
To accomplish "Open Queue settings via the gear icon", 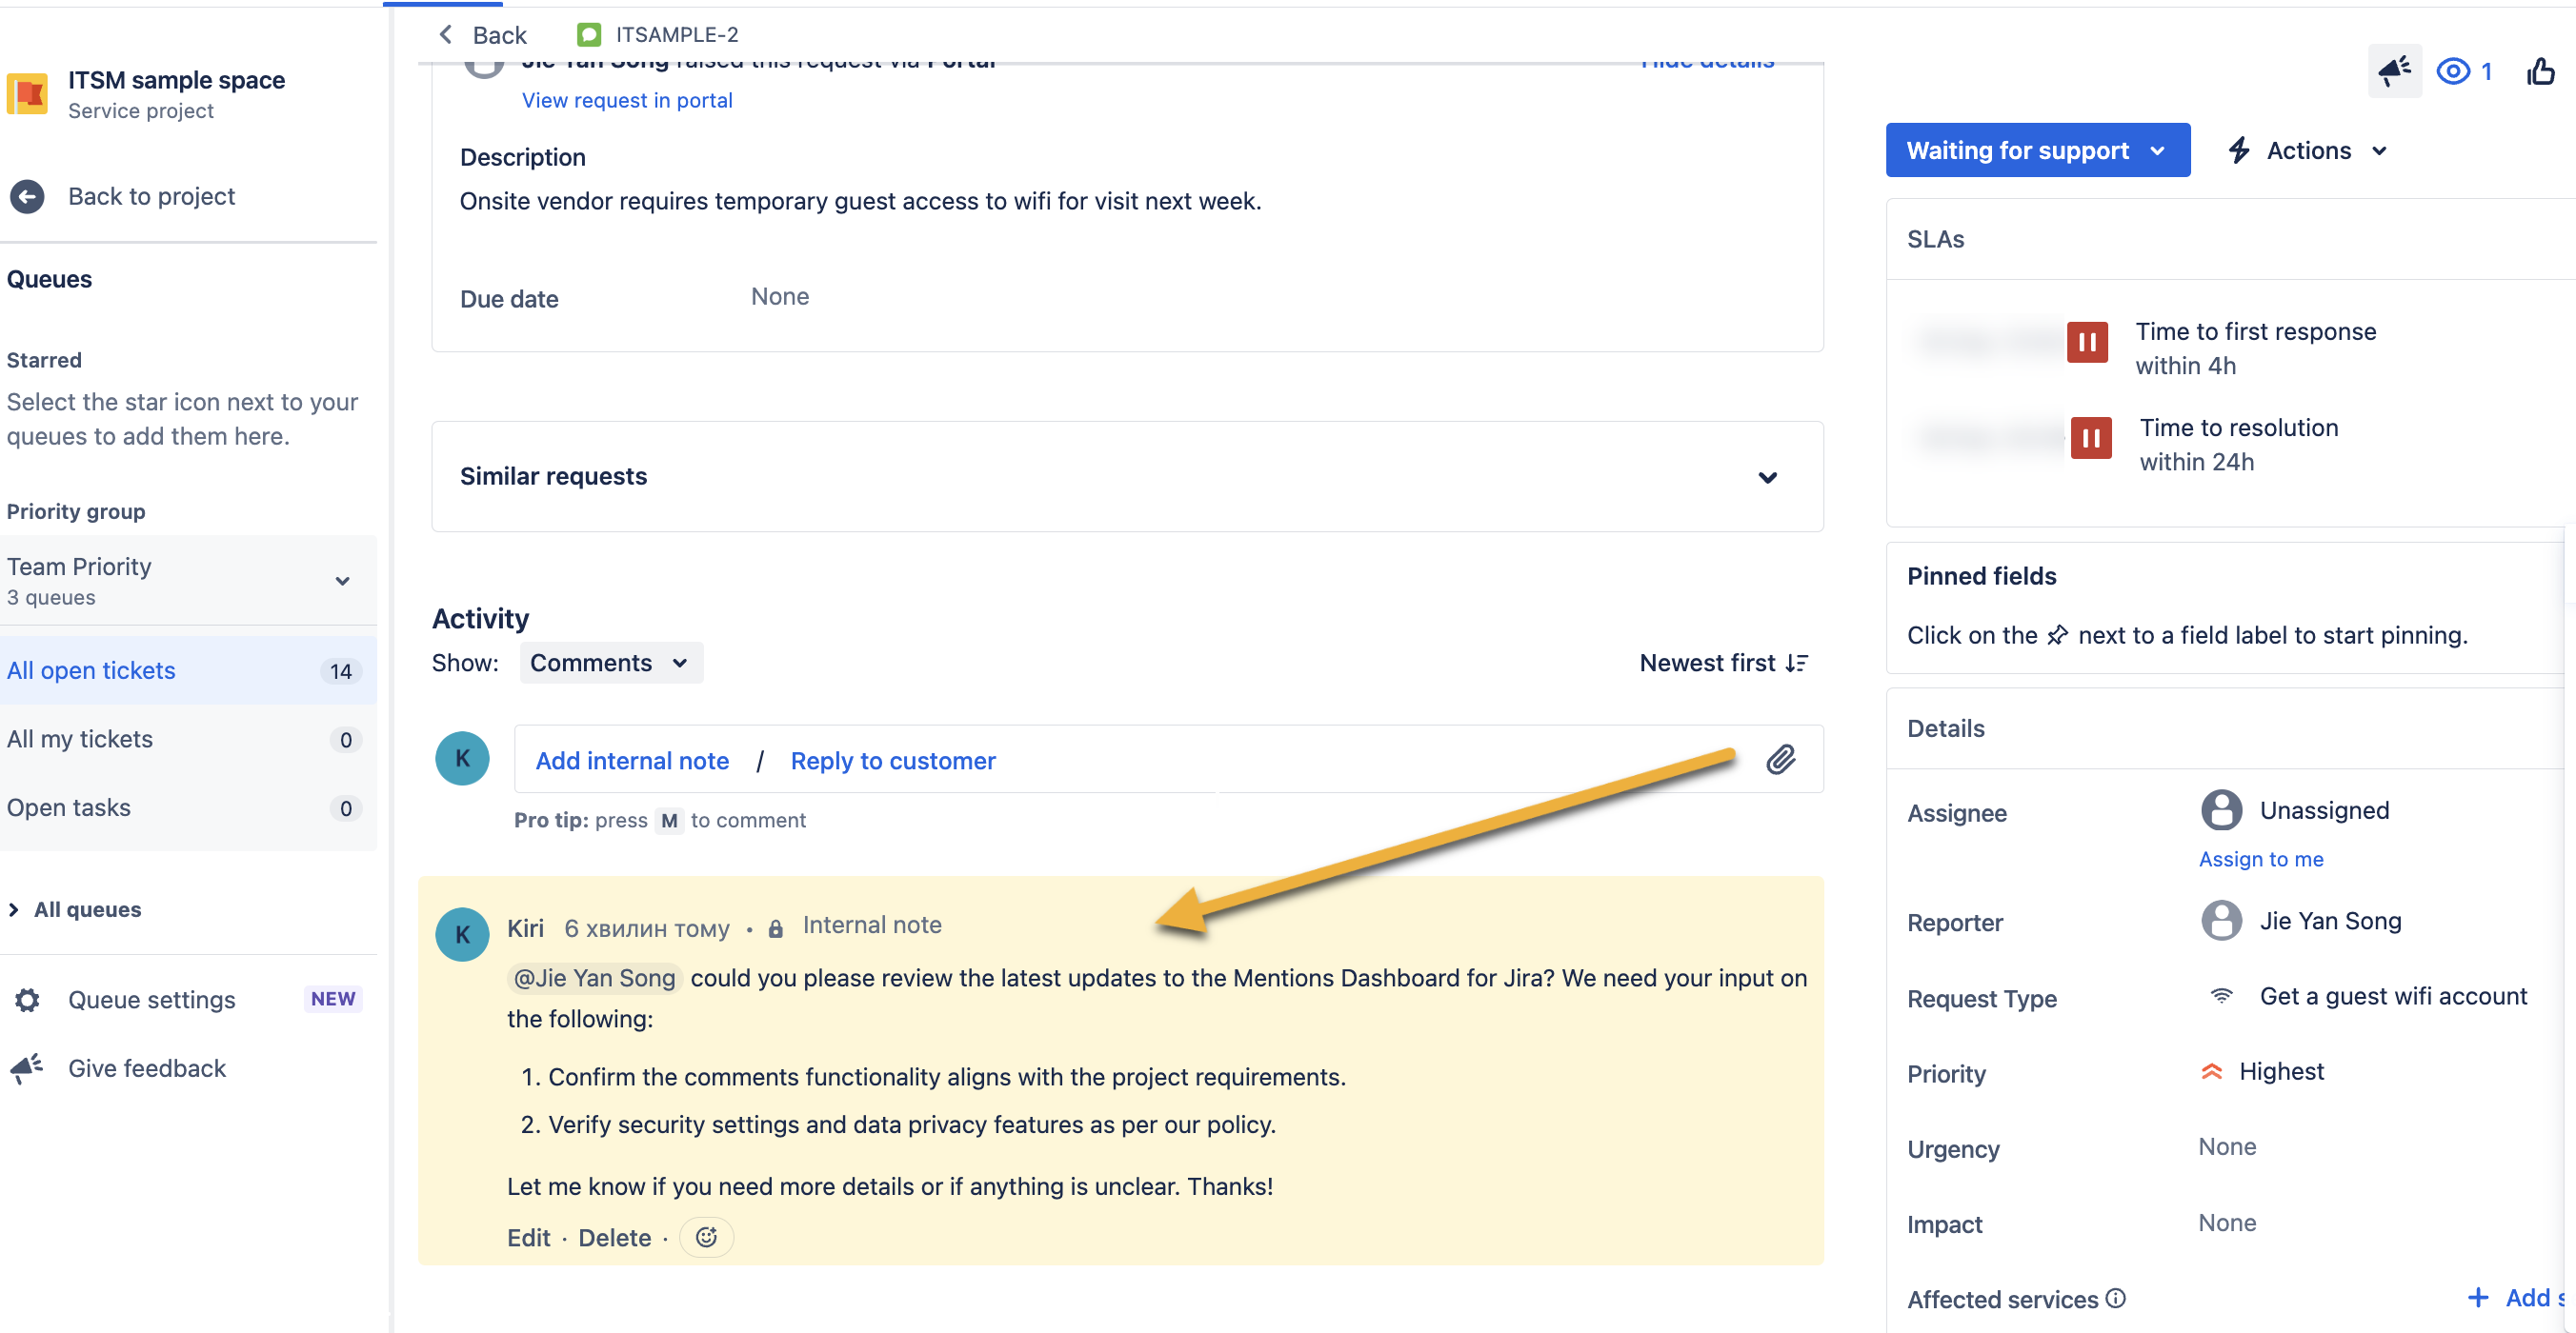I will [26, 999].
